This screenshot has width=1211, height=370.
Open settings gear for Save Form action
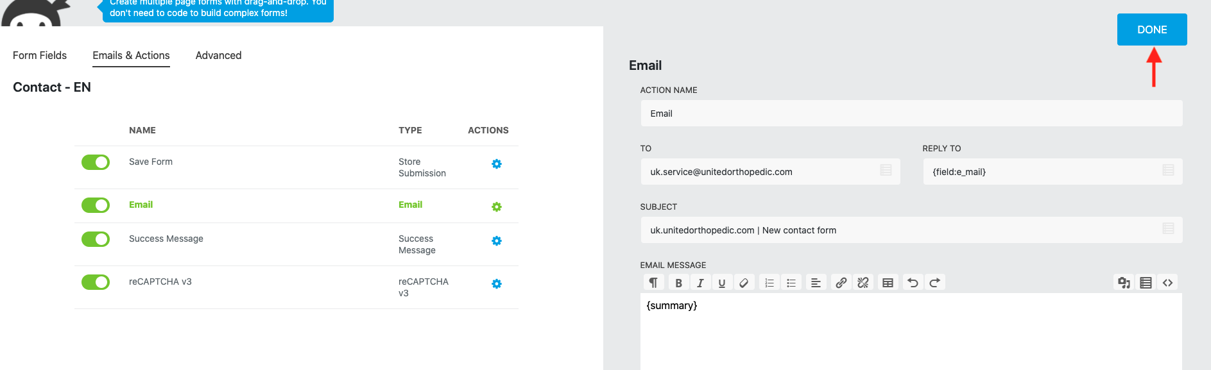497,164
